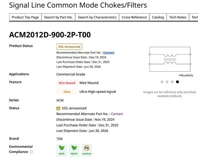
Task: Click the circuit diagram product image
Action: (x=170, y=59)
